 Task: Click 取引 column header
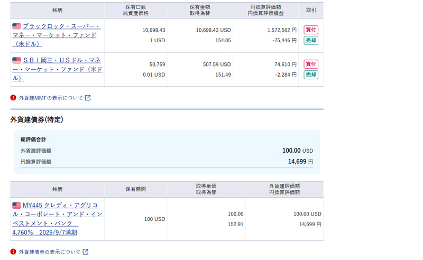click(311, 10)
